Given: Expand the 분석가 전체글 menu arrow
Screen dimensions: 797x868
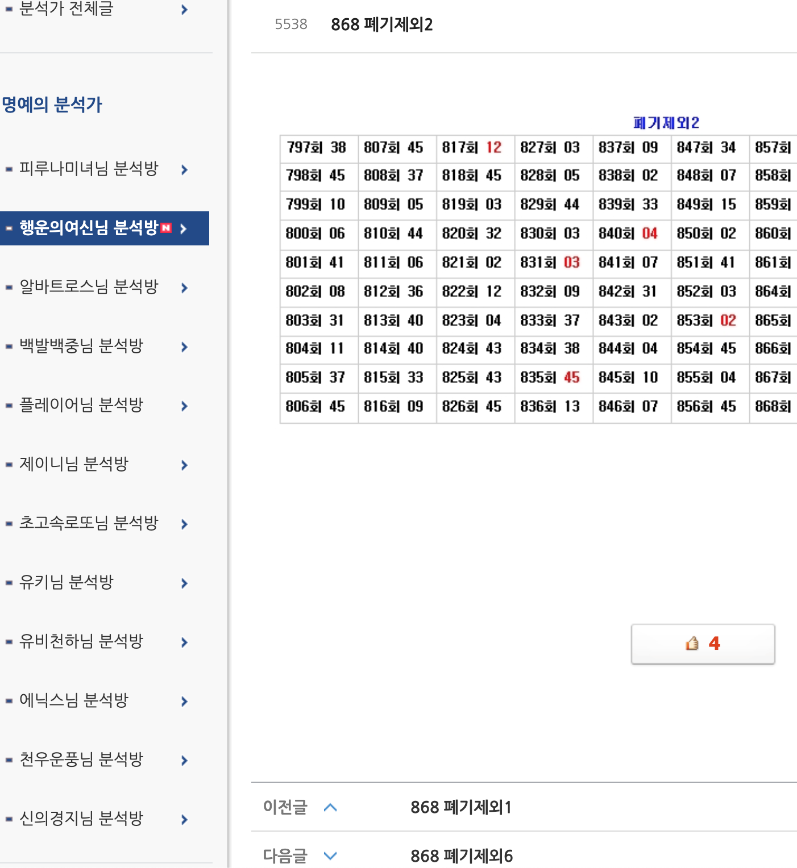Looking at the screenshot, I should coord(184,10).
